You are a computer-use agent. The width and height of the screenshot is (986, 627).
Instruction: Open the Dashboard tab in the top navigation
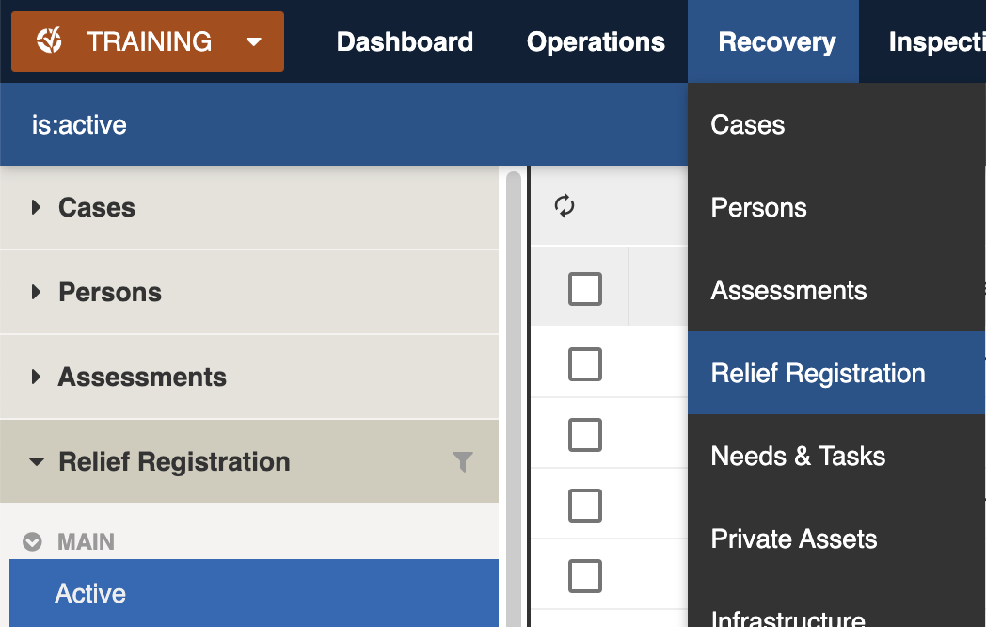[x=405, y=41]
